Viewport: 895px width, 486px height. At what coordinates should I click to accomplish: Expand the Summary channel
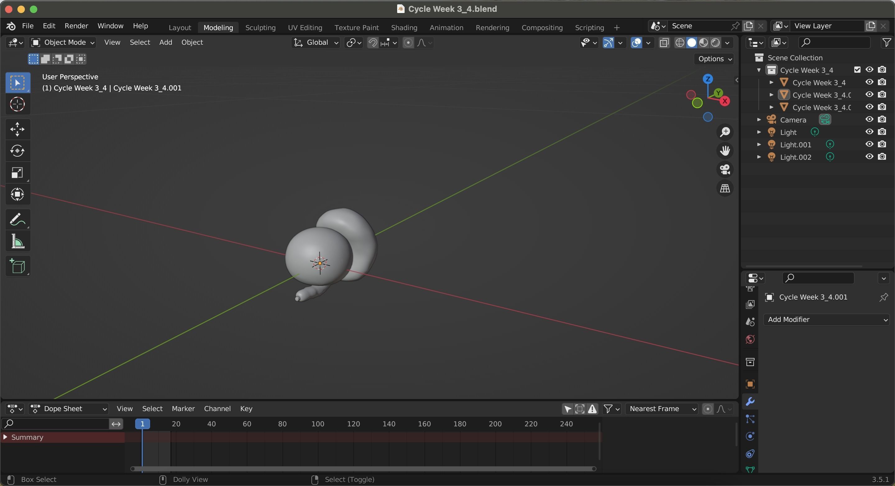click(x=5, y=437)
